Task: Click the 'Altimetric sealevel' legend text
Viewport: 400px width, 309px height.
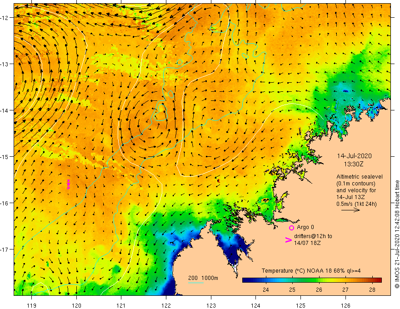Action: [360, 177]
